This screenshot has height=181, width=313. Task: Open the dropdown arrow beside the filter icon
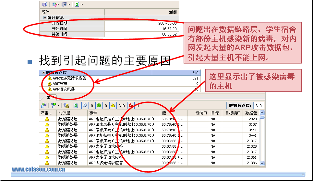(x=58, y=106)
